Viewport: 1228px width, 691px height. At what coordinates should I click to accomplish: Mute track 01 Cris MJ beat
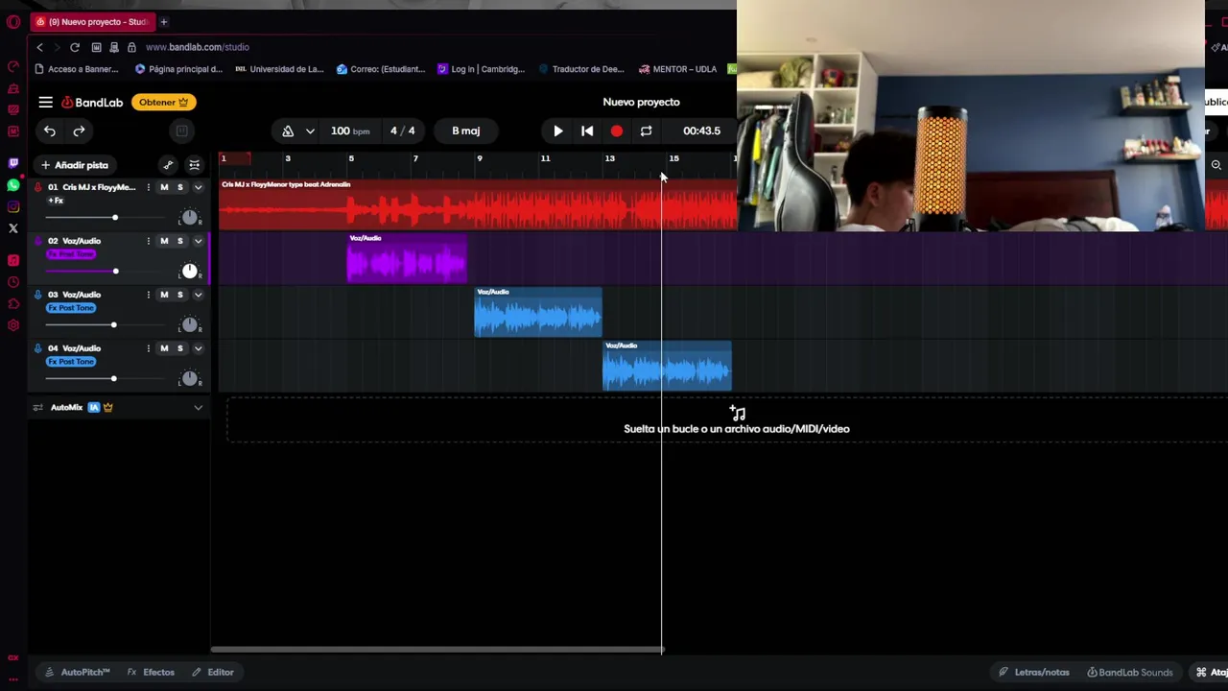(x=164, y=187)
